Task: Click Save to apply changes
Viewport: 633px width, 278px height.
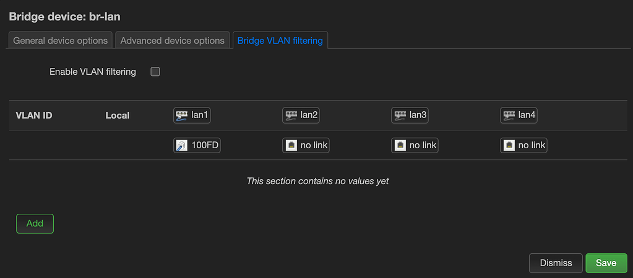Action: pos(606,263)
